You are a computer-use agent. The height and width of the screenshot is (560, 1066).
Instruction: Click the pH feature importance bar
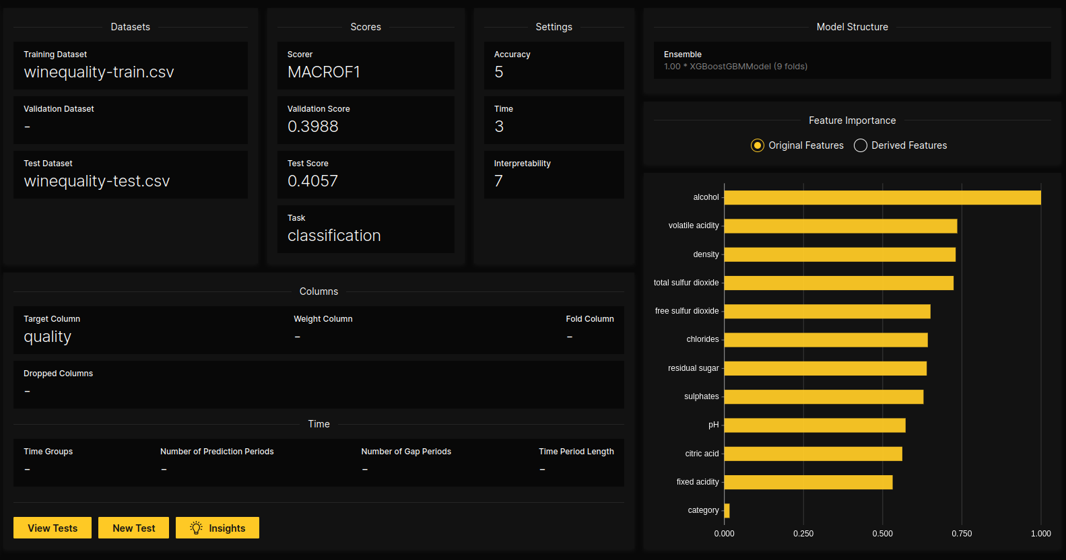(814, 425)
